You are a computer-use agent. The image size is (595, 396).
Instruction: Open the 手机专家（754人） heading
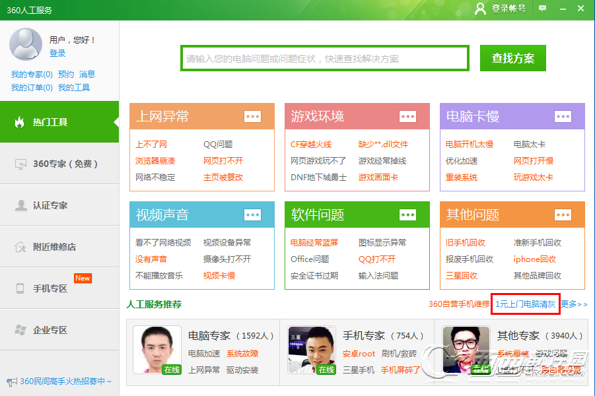pyautogui.click(x=383, y=336)
